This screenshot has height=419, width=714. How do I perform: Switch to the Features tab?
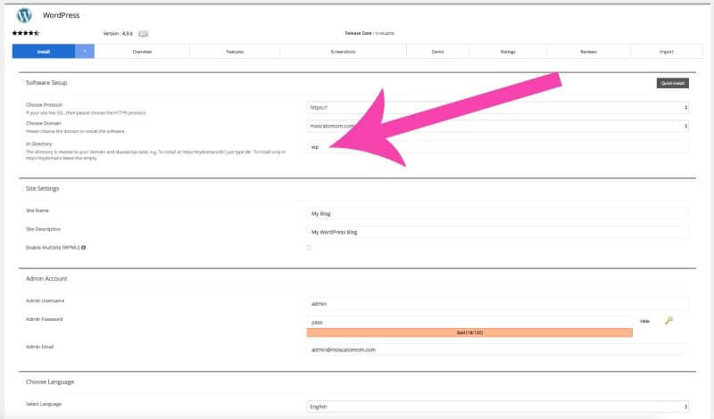tap(235, 52)
